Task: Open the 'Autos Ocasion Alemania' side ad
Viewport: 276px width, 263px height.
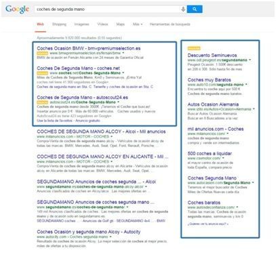Action: 213,104
